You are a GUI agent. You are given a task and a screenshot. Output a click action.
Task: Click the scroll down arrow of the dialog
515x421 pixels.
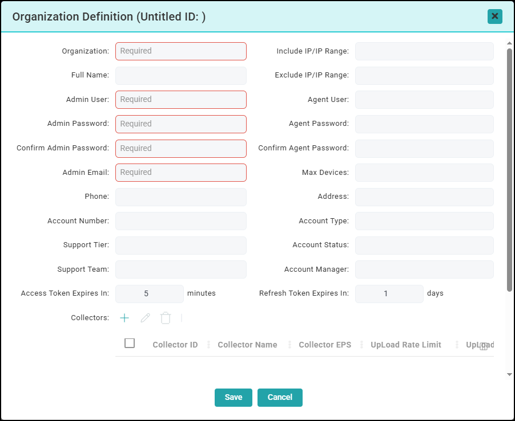pyautogui.click(x=509, y=374)
